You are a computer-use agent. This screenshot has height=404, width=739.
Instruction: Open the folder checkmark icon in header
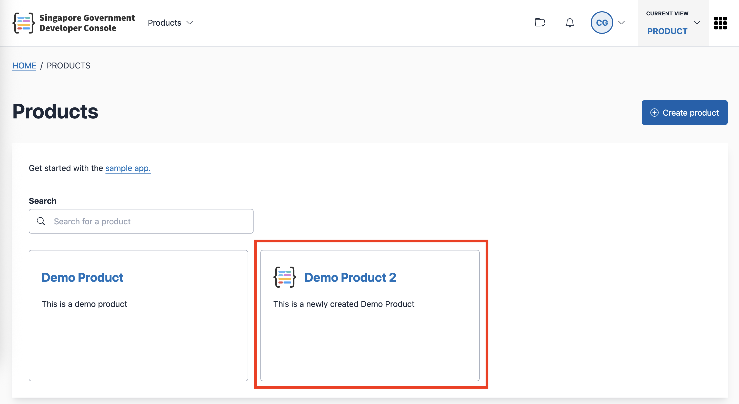tap(540, 22)
